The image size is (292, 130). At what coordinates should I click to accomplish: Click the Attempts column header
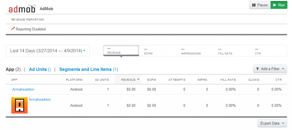pyautogui.click(x=177, y=80)
